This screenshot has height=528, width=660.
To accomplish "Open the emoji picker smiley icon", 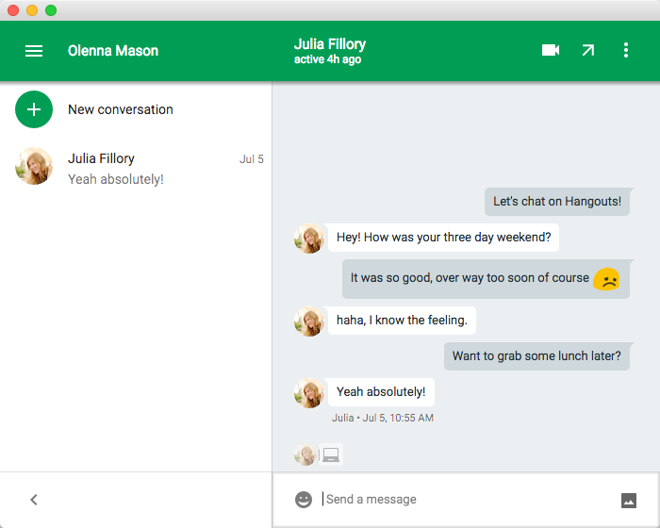I will click(x=304, y=500).
